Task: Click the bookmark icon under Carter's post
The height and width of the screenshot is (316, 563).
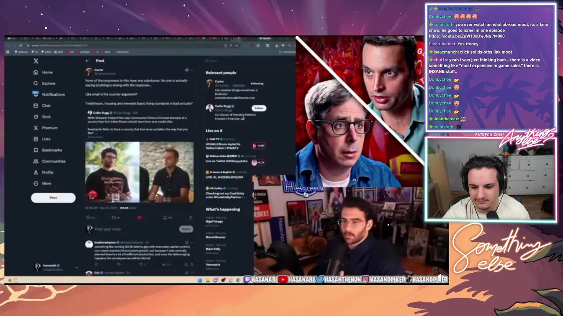Action: coord(165,217)
